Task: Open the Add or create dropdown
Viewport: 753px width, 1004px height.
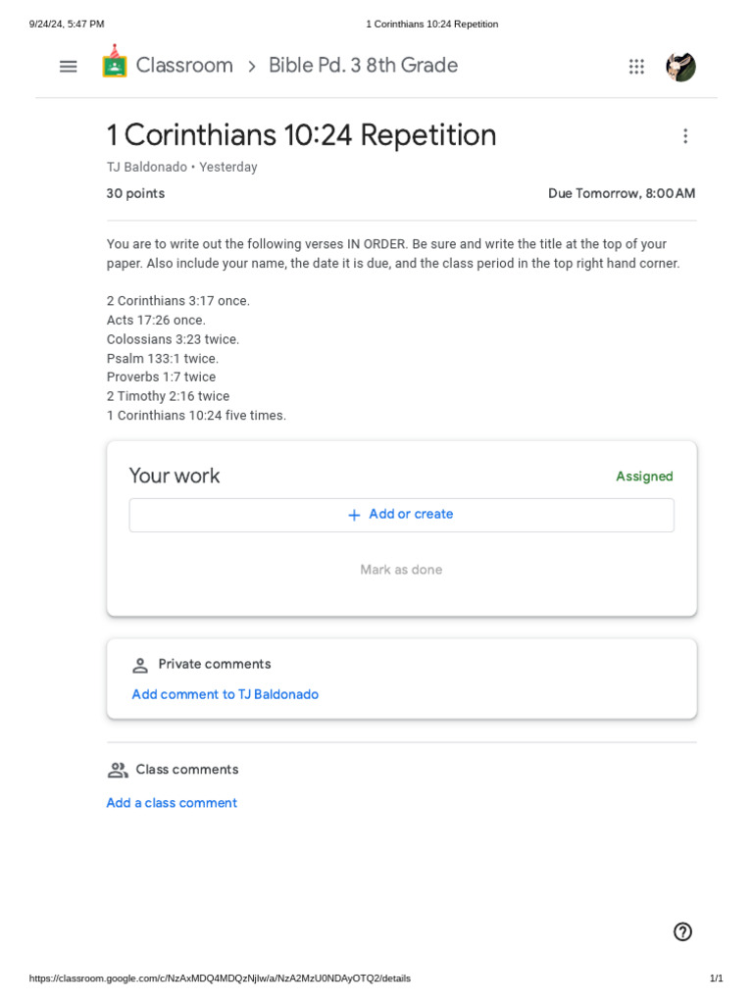Action: 401,515
